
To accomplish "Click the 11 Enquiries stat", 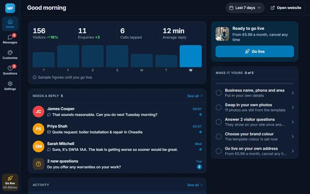I will [89, 33].
